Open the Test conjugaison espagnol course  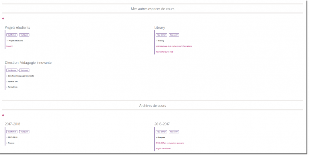[x=170, y=143]
